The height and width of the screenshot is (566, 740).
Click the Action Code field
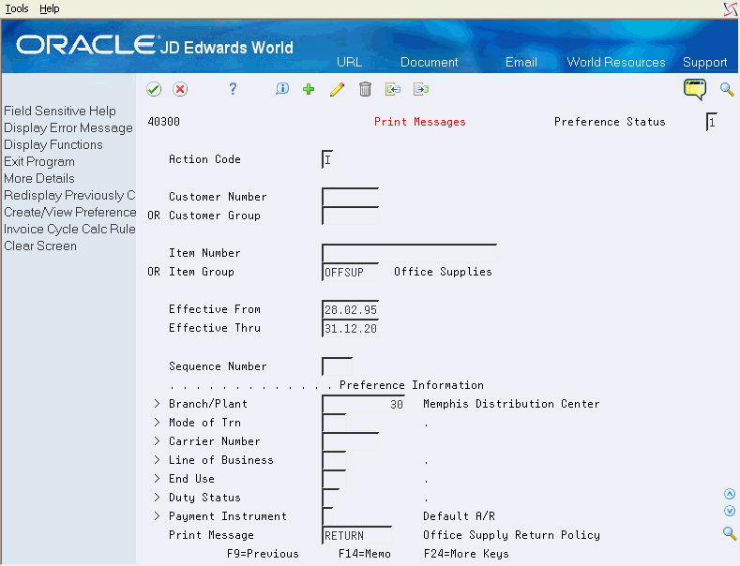[327, 159]
